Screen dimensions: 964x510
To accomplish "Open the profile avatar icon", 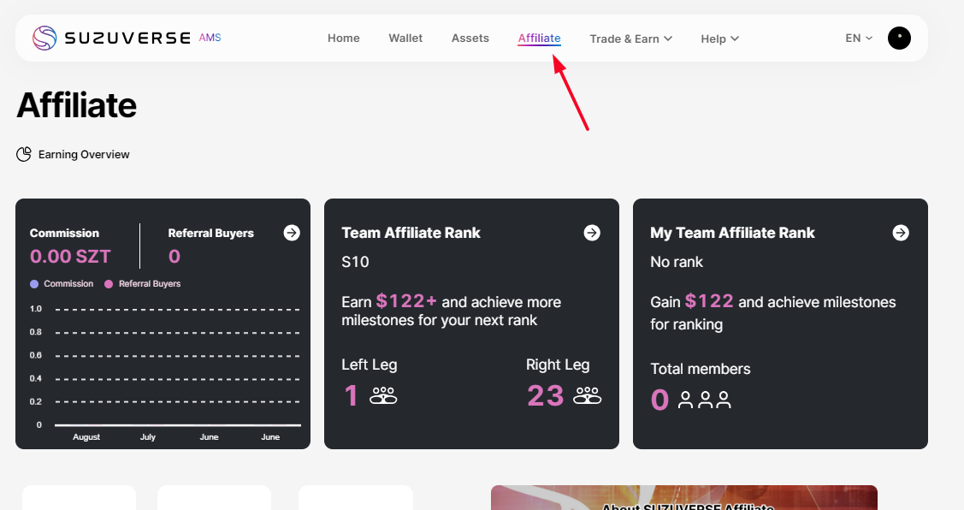I will coord(899,38).
